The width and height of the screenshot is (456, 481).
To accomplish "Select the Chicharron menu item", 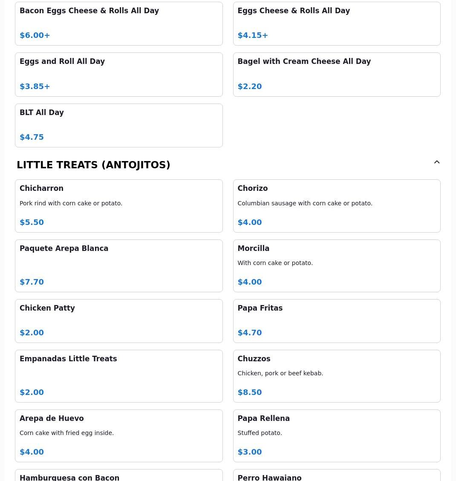I will 118,206.
